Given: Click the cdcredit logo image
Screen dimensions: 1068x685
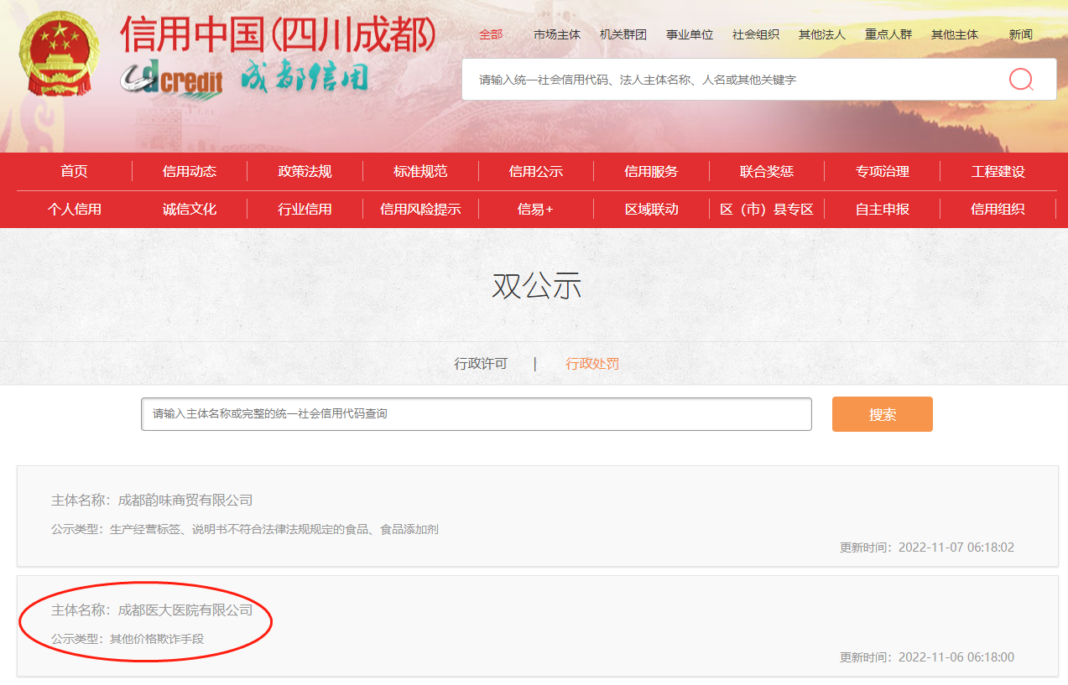Looking at the screenshot, I should [x=171, y=80].
